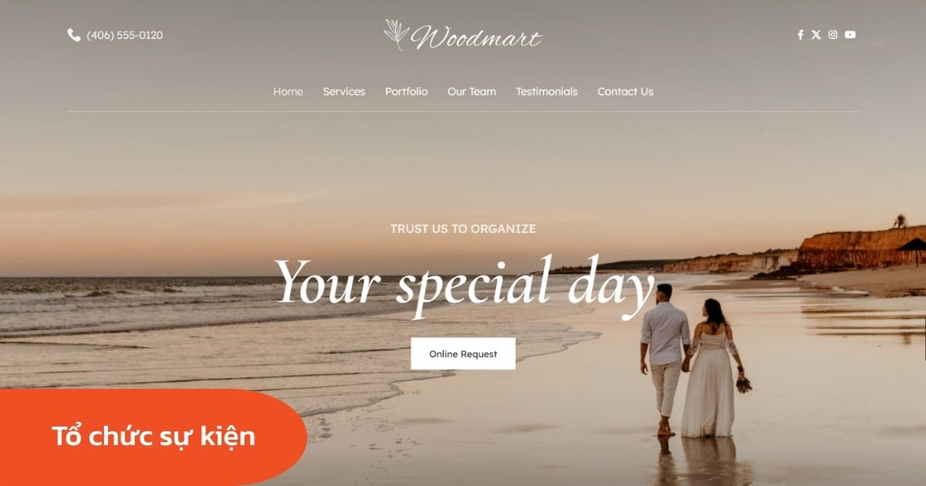Click the thatched umbrella on the cliff
The height and width of the screenshot is (486, 926).
coord(913,249)
